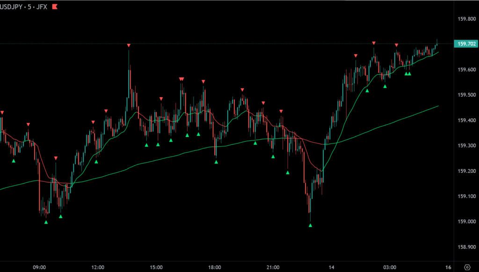The image size is (479, 272).
Task: Select the 12:00 time axis label
Action: pos(98,267)
